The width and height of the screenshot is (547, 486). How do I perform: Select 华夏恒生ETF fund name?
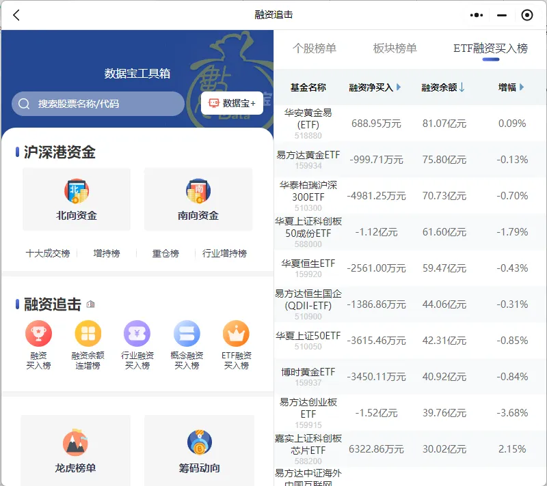(308, 263)
